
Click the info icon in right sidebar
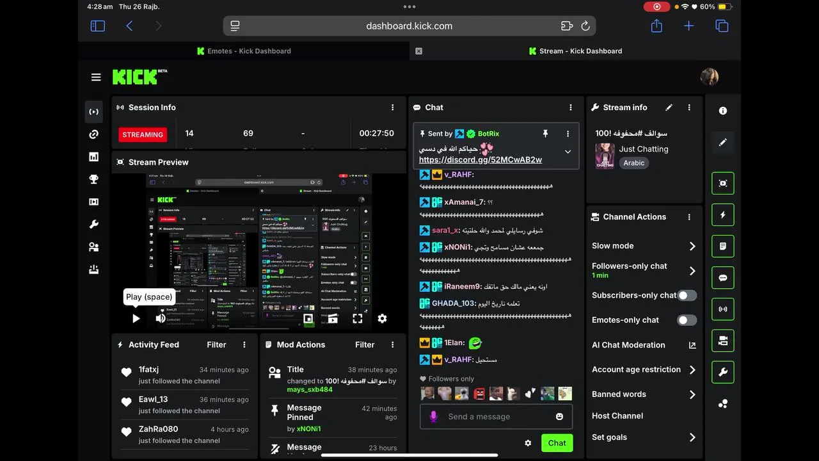(723, 111)
